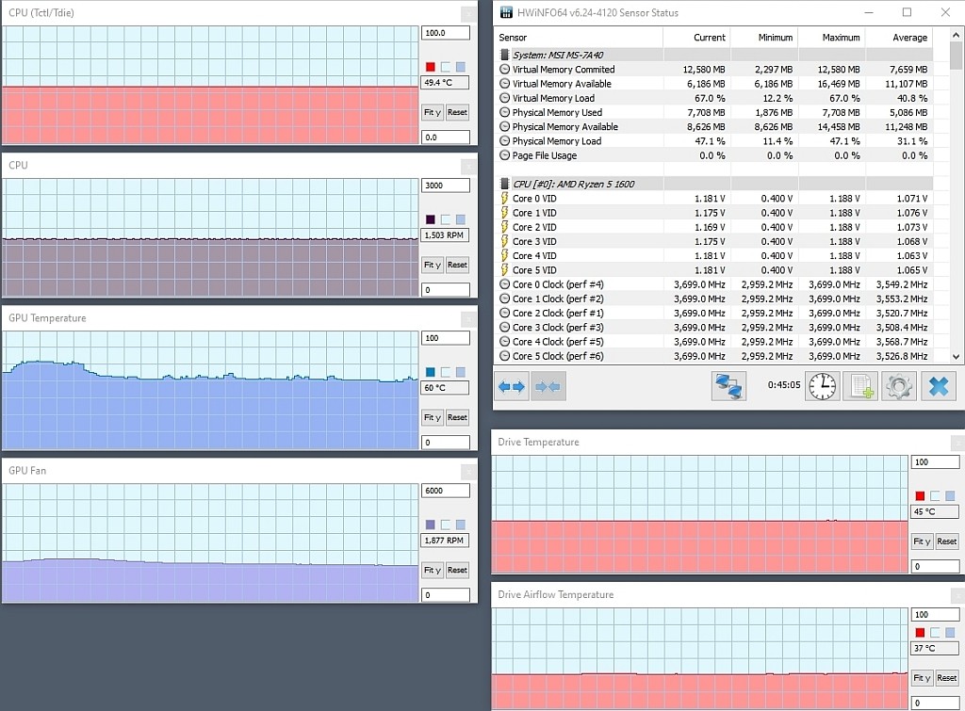
Task: Click the HWiNFO64 title bar app icon
Action: click(506, 12)
